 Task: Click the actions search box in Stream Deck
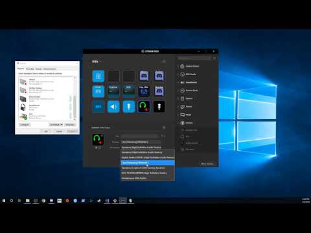(194, 58)
